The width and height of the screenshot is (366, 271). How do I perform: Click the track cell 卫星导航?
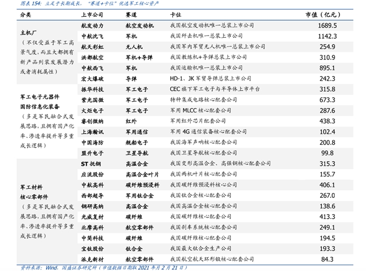[x=137, y=153]
